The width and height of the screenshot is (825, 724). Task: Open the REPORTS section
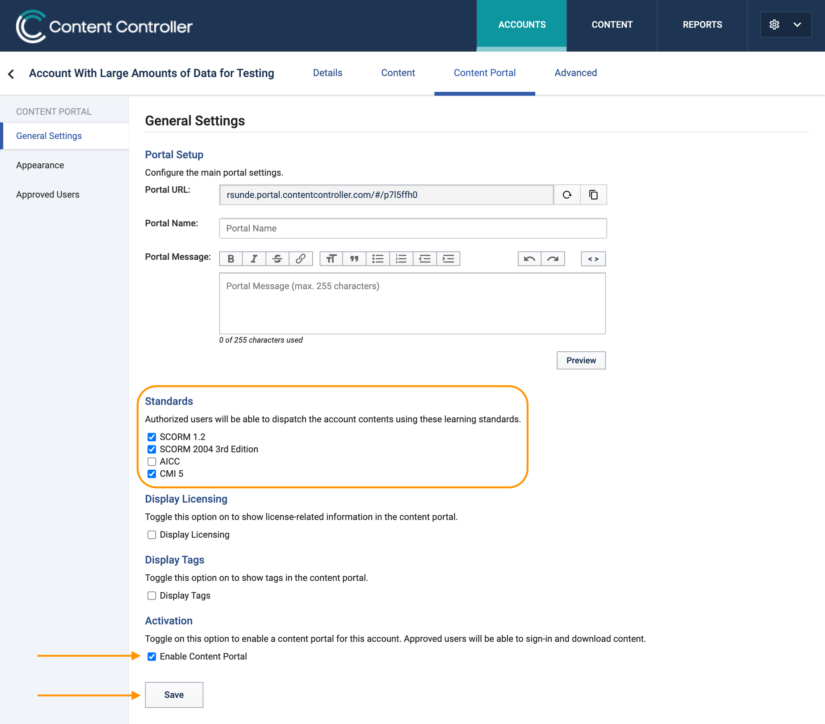click(x=702, y=25)
